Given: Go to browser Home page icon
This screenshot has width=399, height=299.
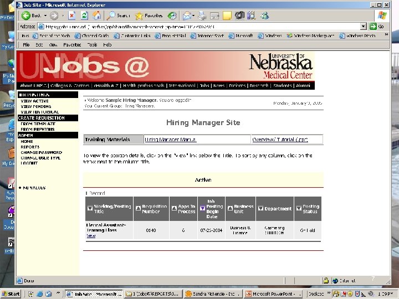Looking at the screenshot, I should tap(96, 16).
